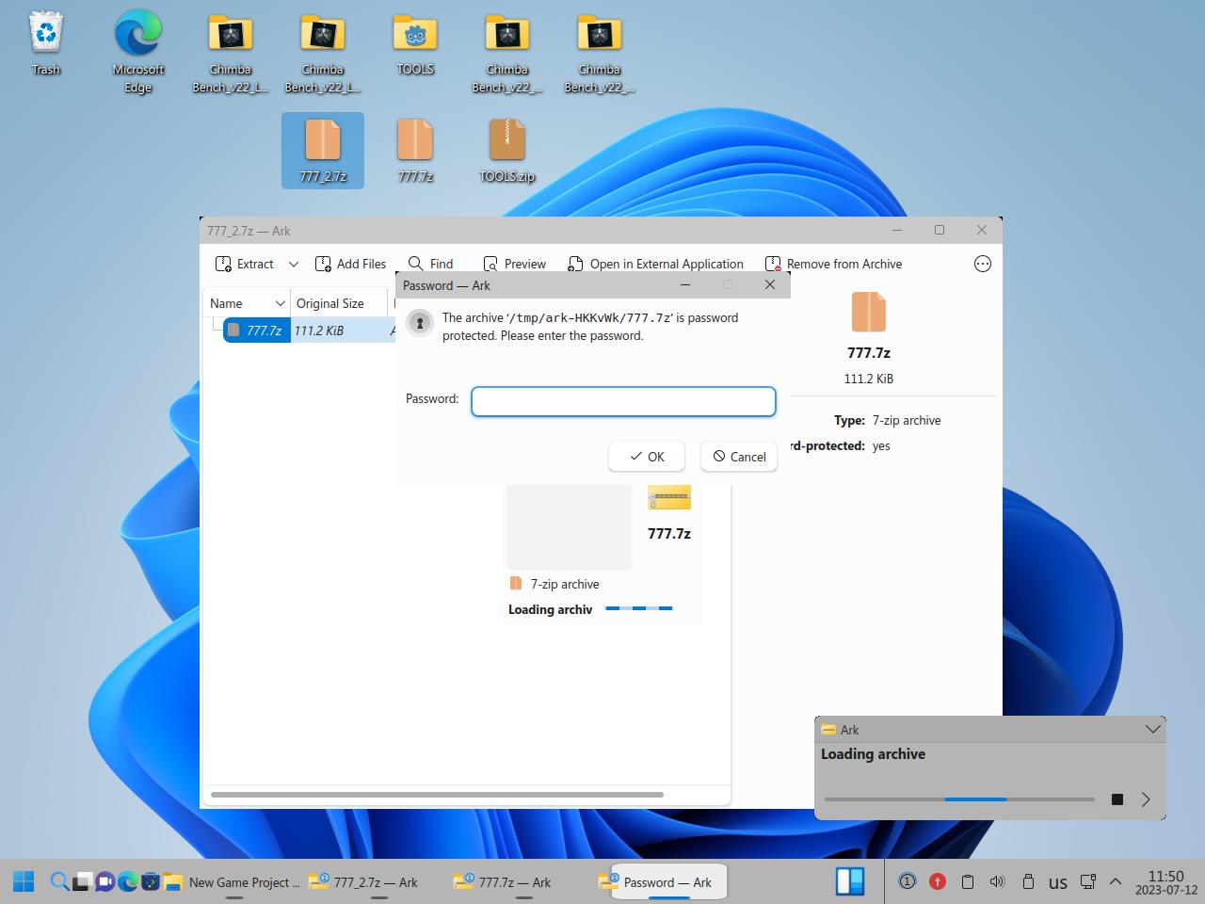Choose Open in External Application
Image resolution: width=1205 pixels, height=904 pixels.
[x=655, y=265]
